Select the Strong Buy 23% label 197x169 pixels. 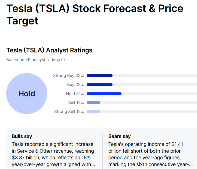pyautogui.click(x=68, y=76)
